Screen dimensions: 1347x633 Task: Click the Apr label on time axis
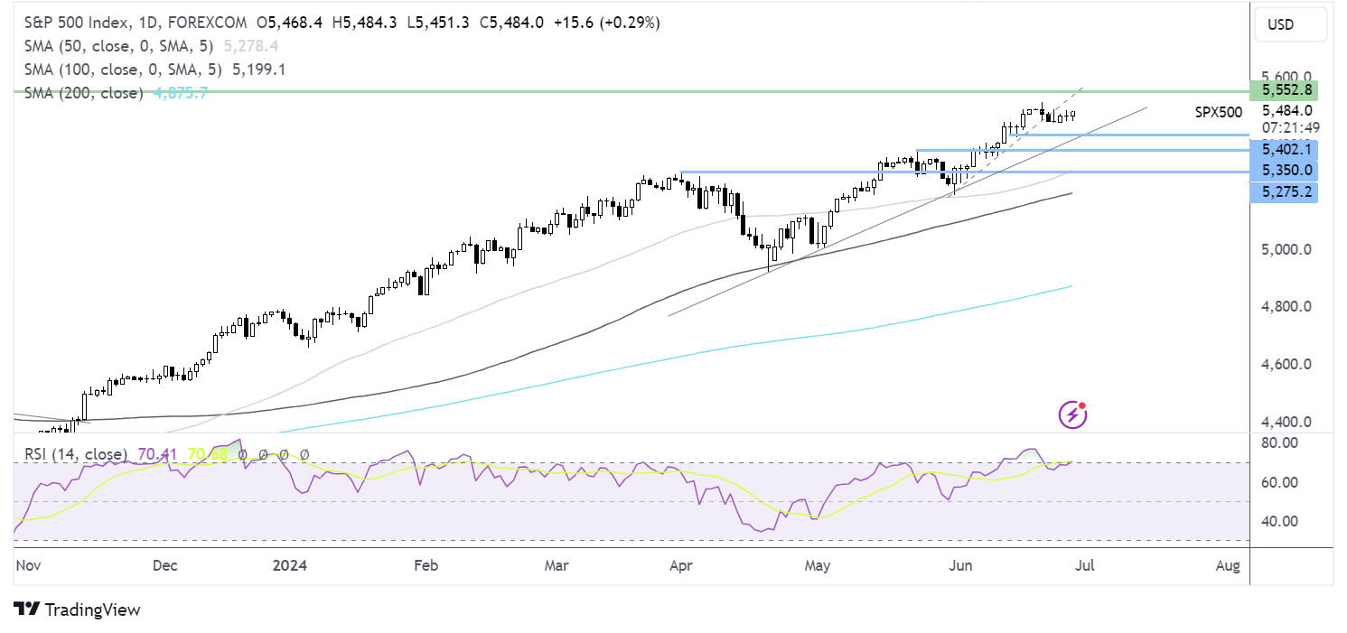(x=680, y=566)
